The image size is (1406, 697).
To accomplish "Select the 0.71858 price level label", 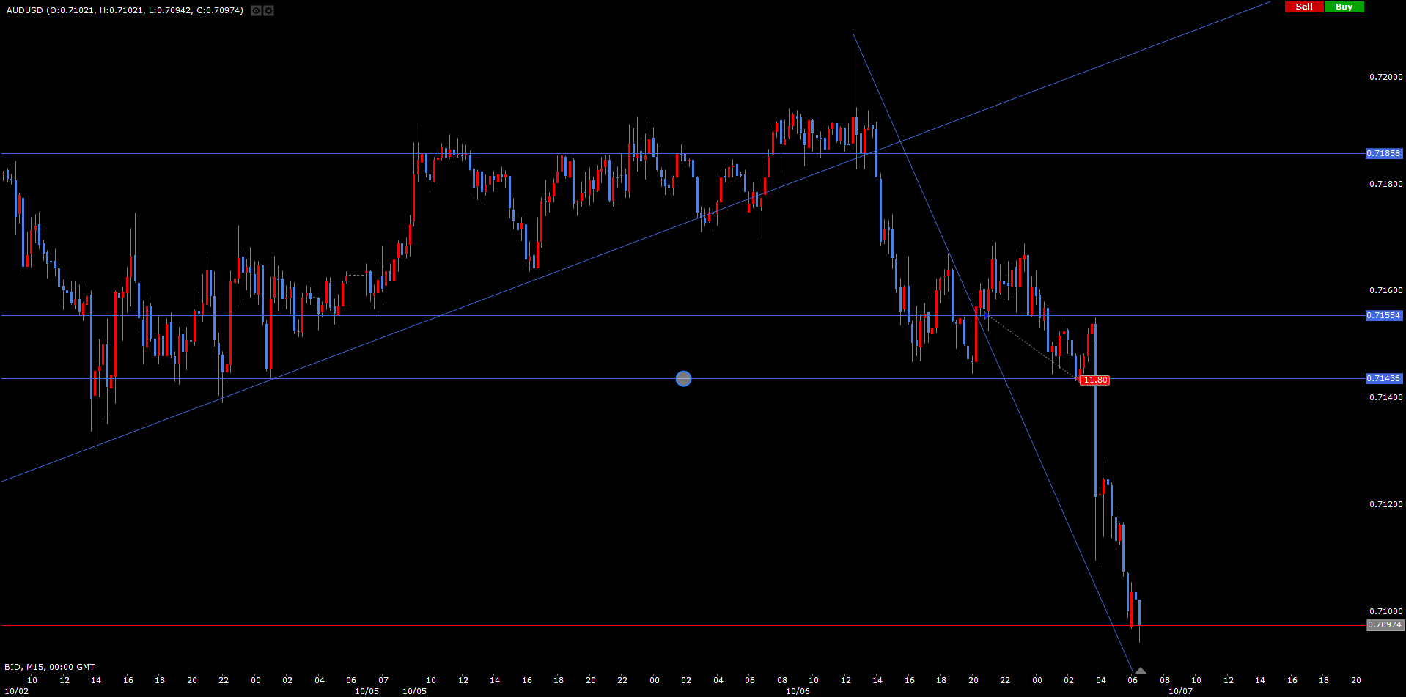I will click(1383, 154).
